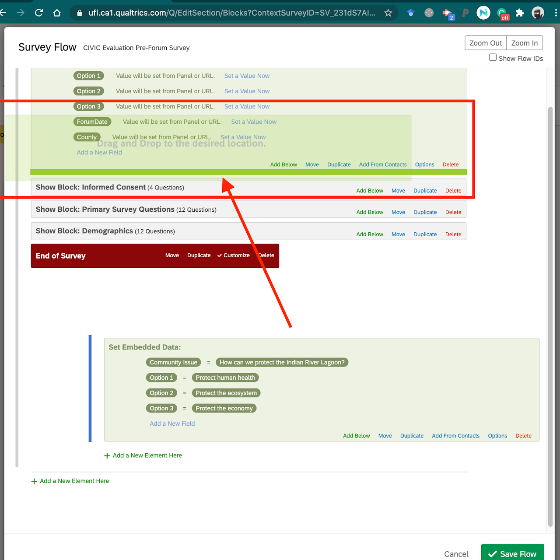This screenshot has width=560, height=560.
Task: Save the survey flow
Action: 512,553
